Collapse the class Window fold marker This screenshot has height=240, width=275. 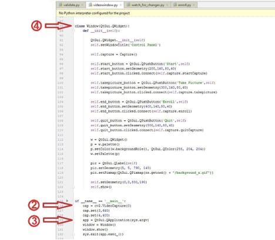click(73, 26)
